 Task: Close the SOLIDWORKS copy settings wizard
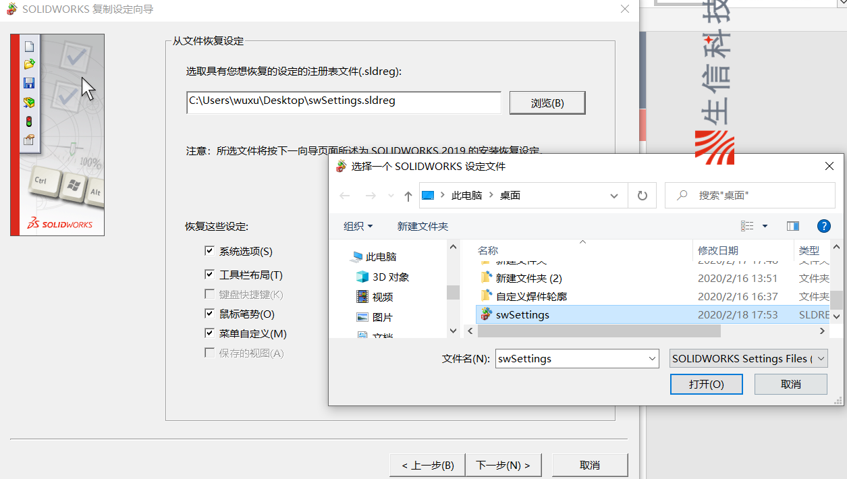pyautogui.click(x=625, y=9)
